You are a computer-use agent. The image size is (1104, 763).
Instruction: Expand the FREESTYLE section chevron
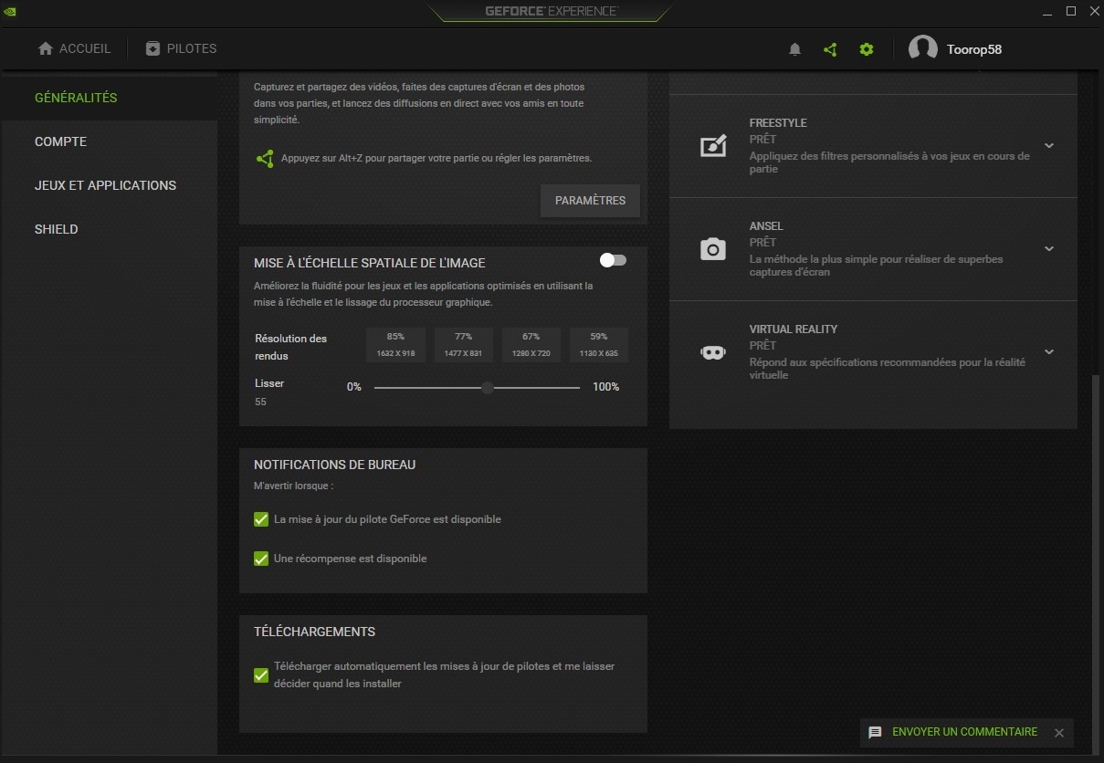1049,146
